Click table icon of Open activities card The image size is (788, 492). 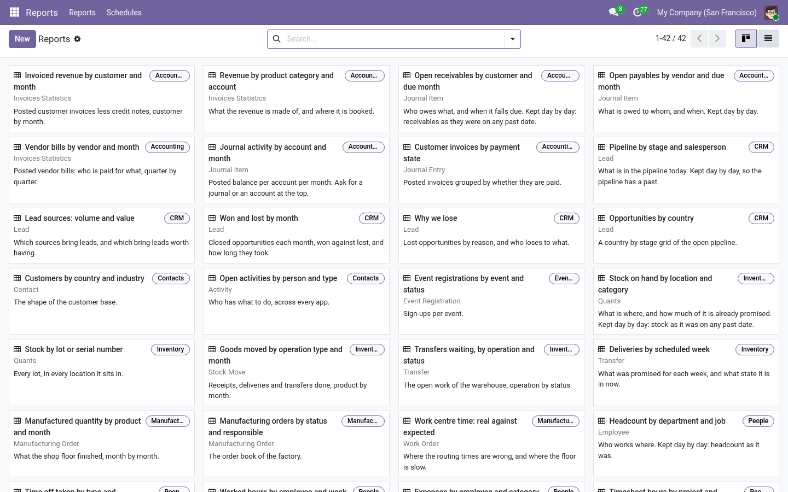tap(212, 278)
